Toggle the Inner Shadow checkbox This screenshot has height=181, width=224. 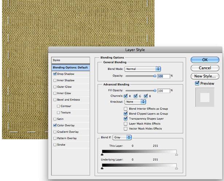pos(55,80)
